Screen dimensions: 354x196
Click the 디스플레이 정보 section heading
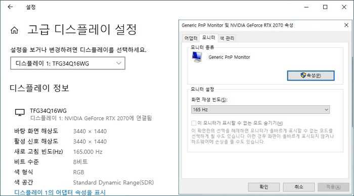click(x=39, y=88)
